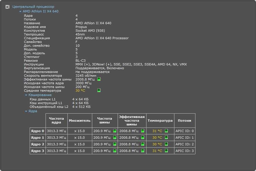Select Кэш инструкций L1 row
256x171 pixels.
pyautogui.click(x=59, y=103)
